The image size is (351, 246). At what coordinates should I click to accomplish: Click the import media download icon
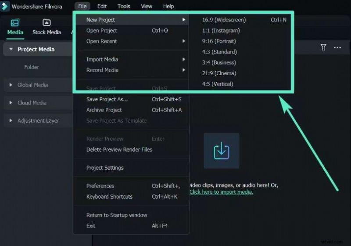pyautogui.click(x=222, y=151)
